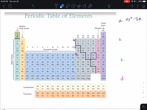Select the Text tool
This screenshot has width=147, height=110.
point(56,6)
